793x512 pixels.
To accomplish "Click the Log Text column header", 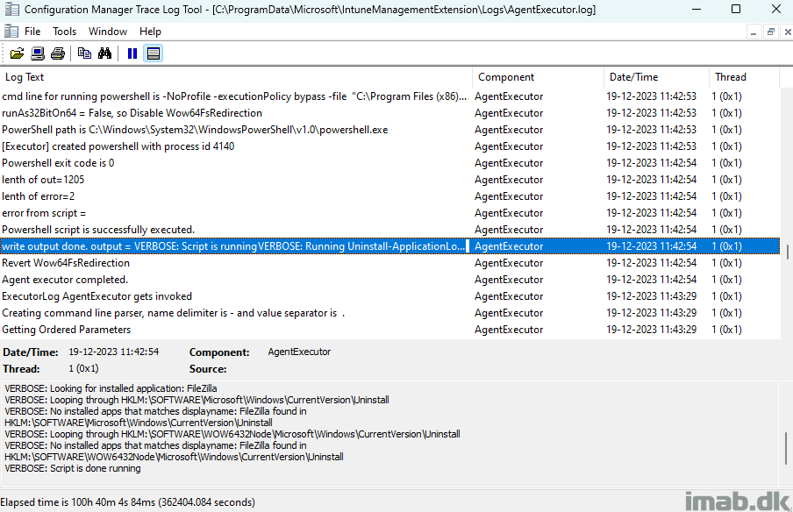I will [x=236, y=77].
